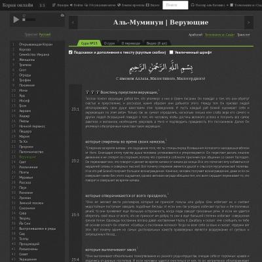
Task: Go to the next surah with the right arrow
Action: (249, 22)
